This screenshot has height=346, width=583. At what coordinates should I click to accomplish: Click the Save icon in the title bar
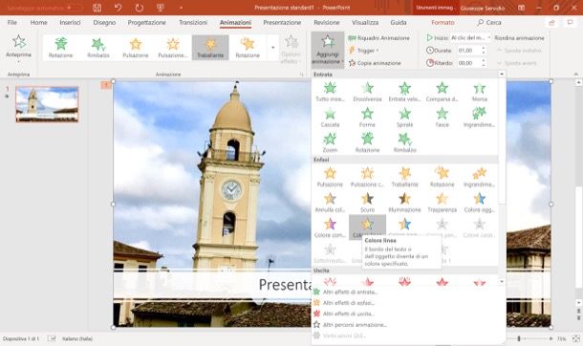(x=97, y=8)
